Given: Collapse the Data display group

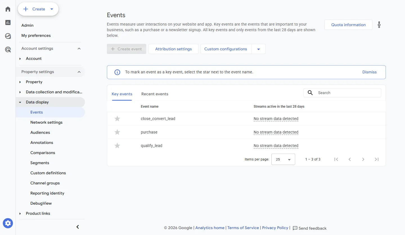Looking at the screenshot, I should (x=20, y=102).
